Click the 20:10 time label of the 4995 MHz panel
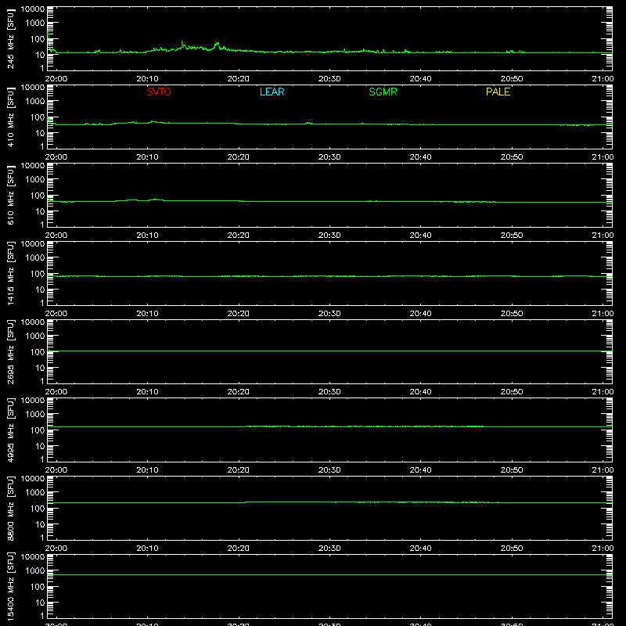Screen dimensions: 626x626 [x=147, y=470]
